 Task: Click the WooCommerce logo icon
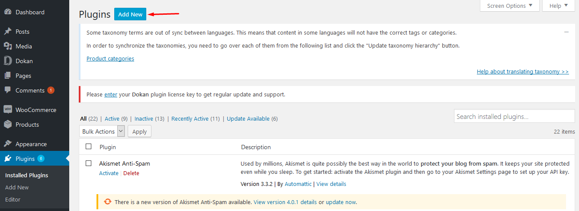[x=8, y=110]
